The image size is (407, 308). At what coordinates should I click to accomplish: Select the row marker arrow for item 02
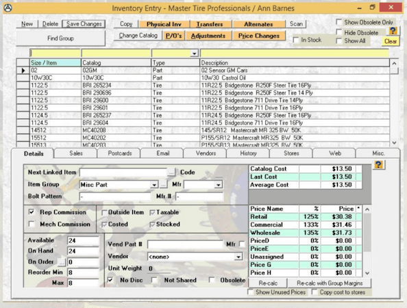(x=23, y=70)
